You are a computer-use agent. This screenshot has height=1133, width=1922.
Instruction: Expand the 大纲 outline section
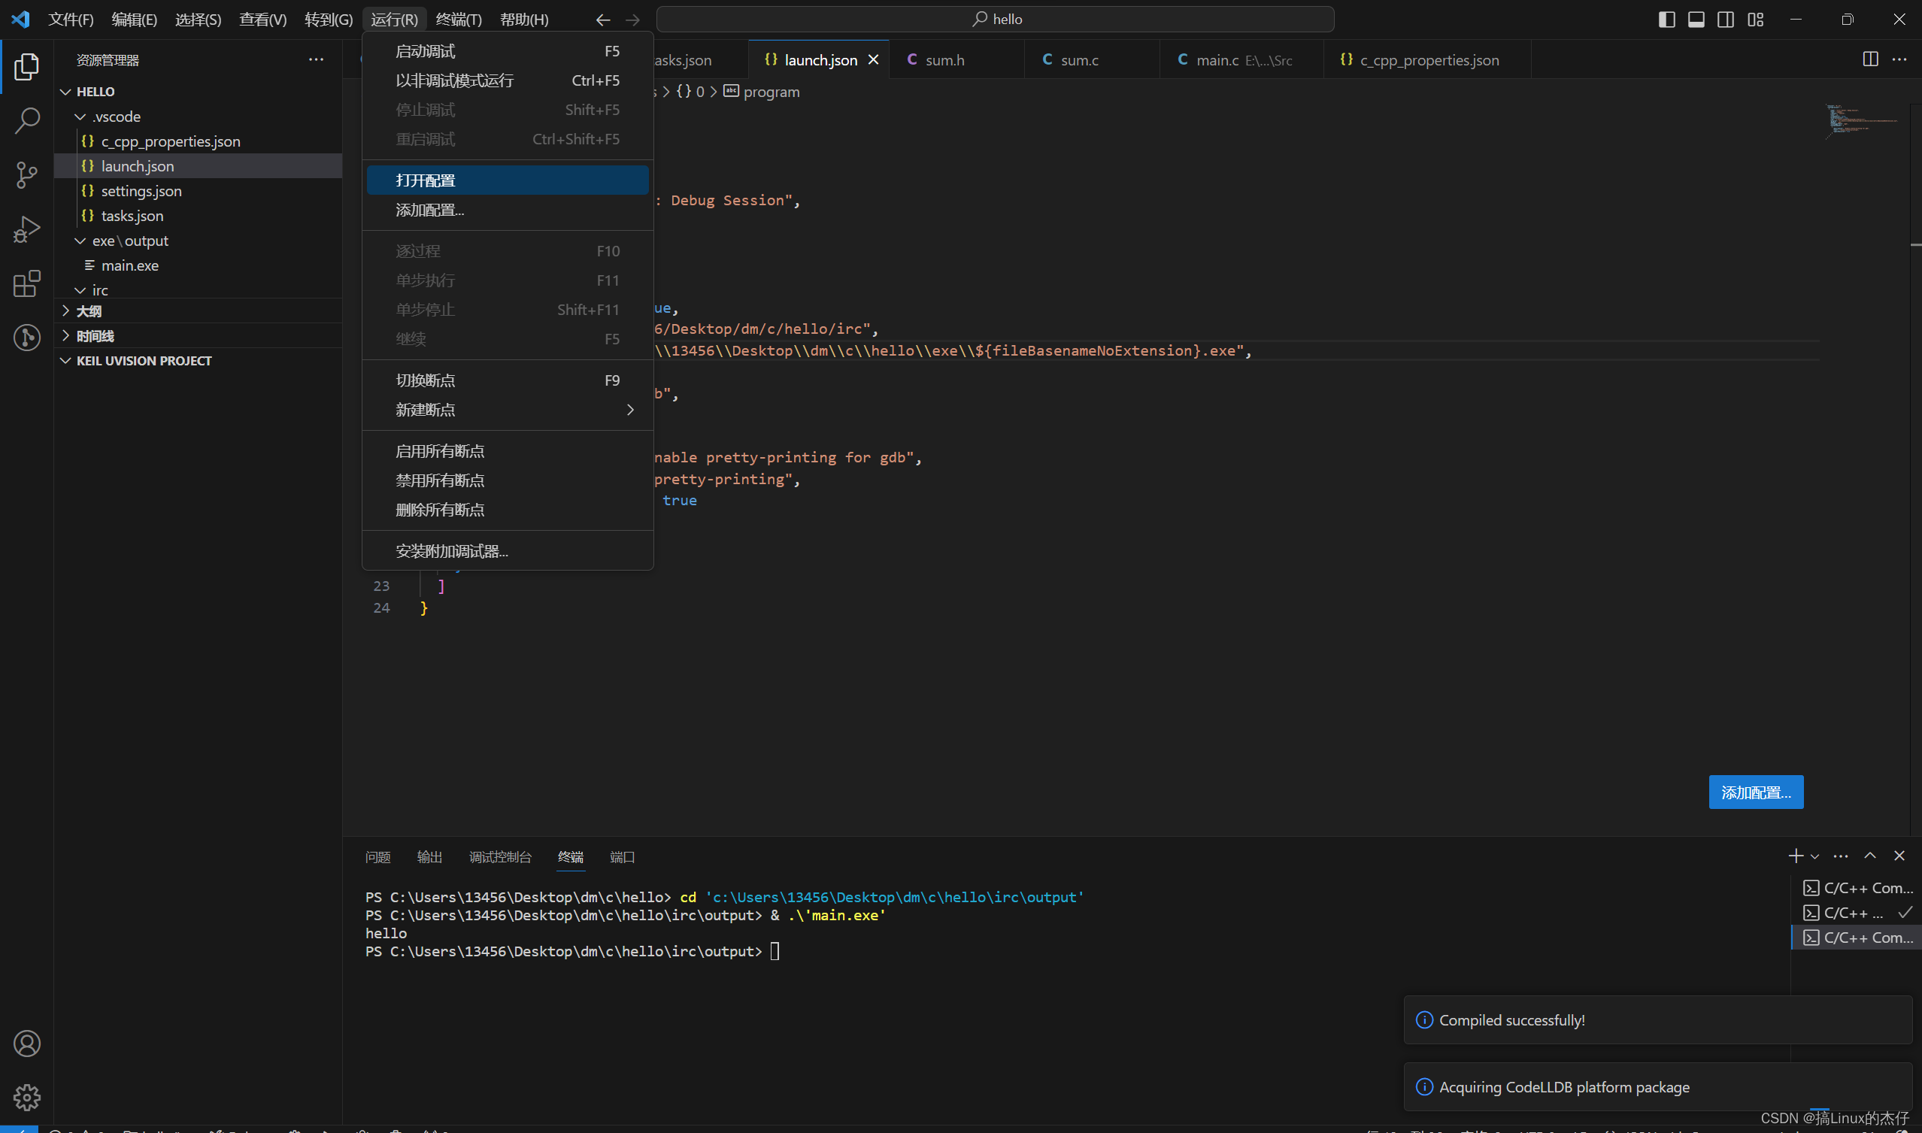click(65, 311)
